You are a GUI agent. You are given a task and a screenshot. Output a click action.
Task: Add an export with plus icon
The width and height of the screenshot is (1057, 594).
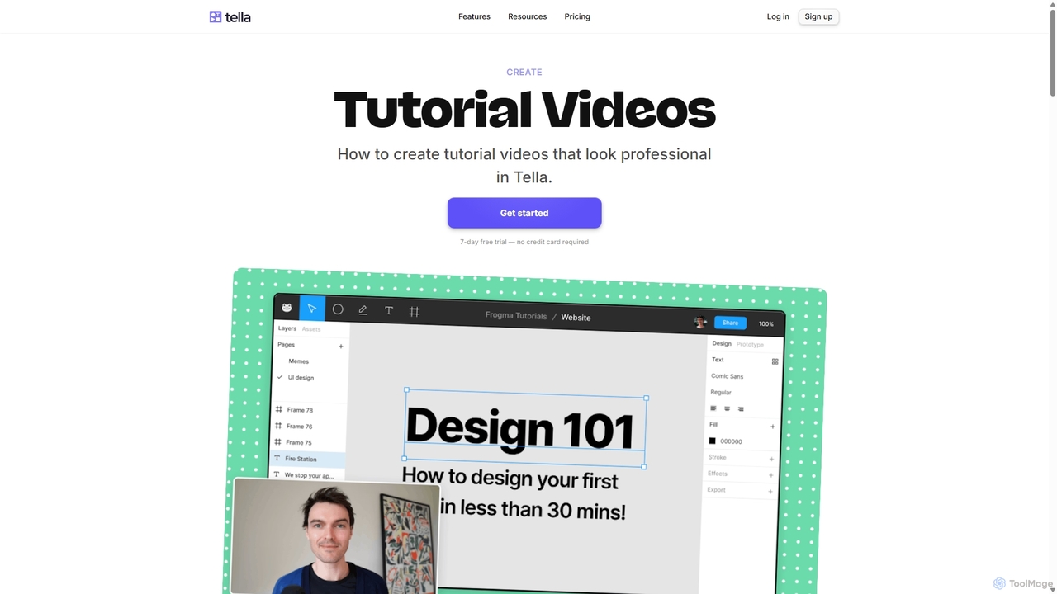click(x=770, y=492)
